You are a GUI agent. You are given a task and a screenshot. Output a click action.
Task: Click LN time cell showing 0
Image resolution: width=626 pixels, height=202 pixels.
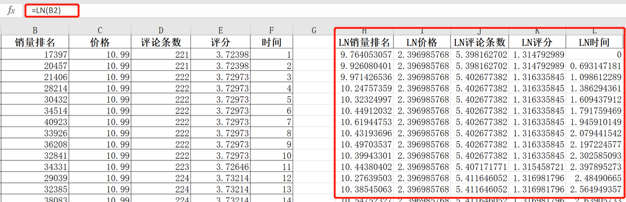pyautogui.click(x=594, y=54)
